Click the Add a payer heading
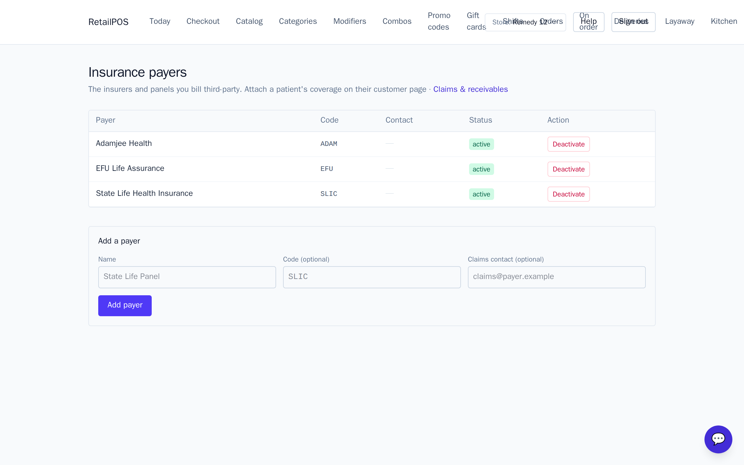The height and width of the screenshot is (465, 744). click(x=119, y=241)
